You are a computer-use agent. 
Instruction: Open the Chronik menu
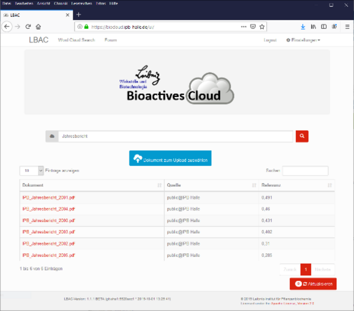[x=61, y=3]
